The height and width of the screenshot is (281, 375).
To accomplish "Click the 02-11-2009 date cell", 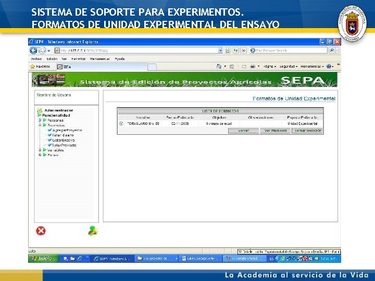I will pyautogui.click(x=180, y=123).
